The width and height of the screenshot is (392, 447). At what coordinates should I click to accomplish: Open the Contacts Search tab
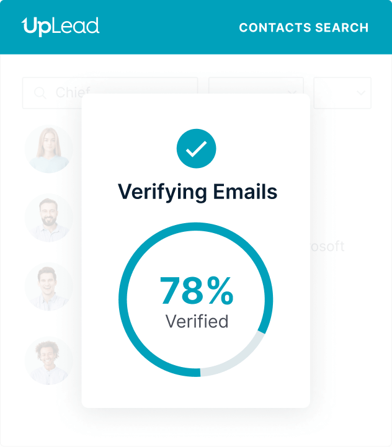click(303, 28)
